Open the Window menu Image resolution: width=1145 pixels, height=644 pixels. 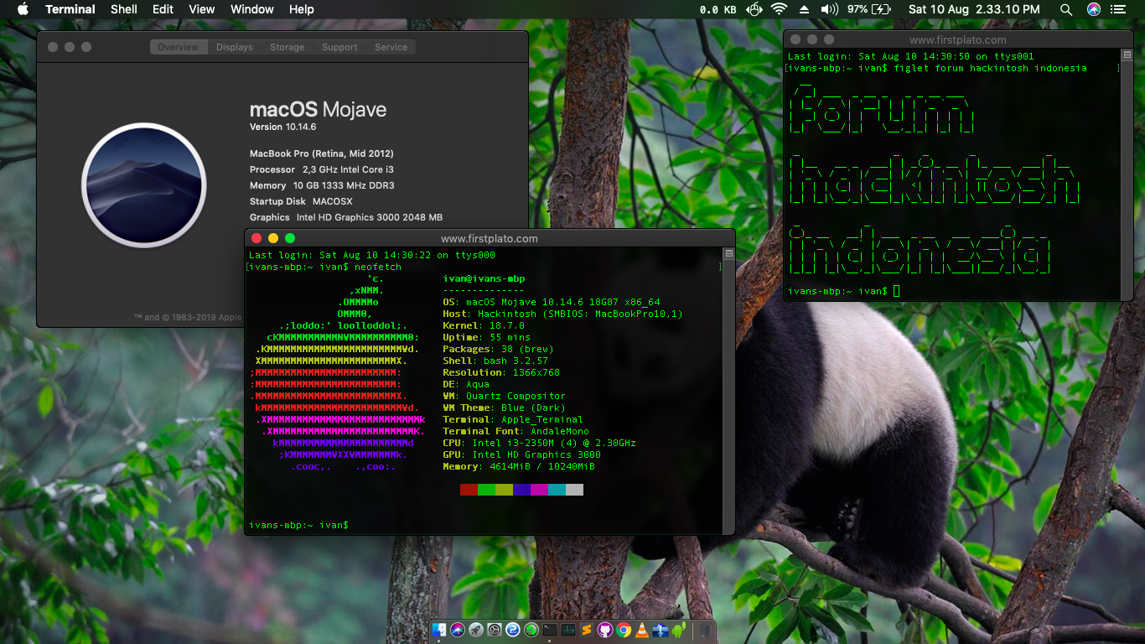coord(251,9)
